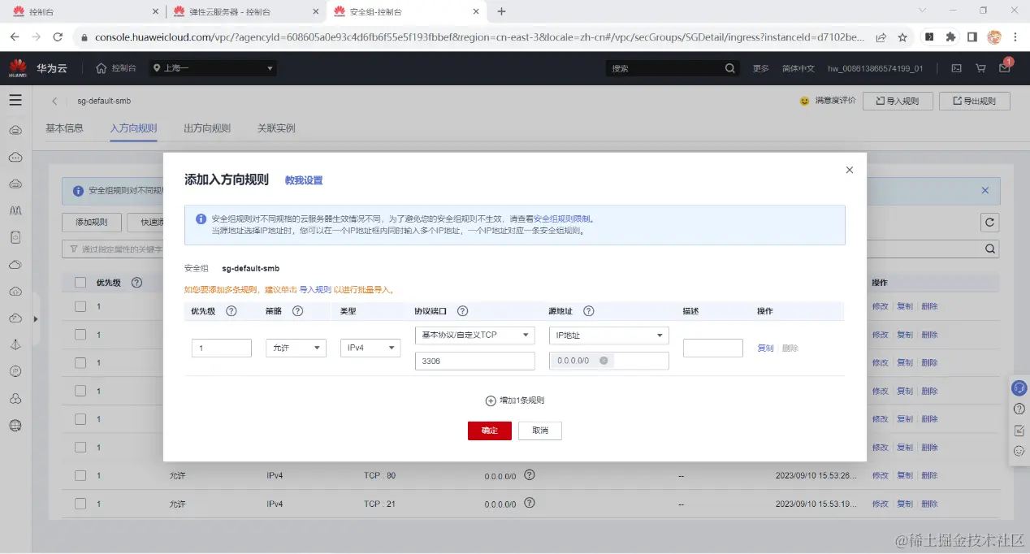Click the 导入规则 button at page top
This screenshot has height=554, width=1030.
tap(898, 101)
